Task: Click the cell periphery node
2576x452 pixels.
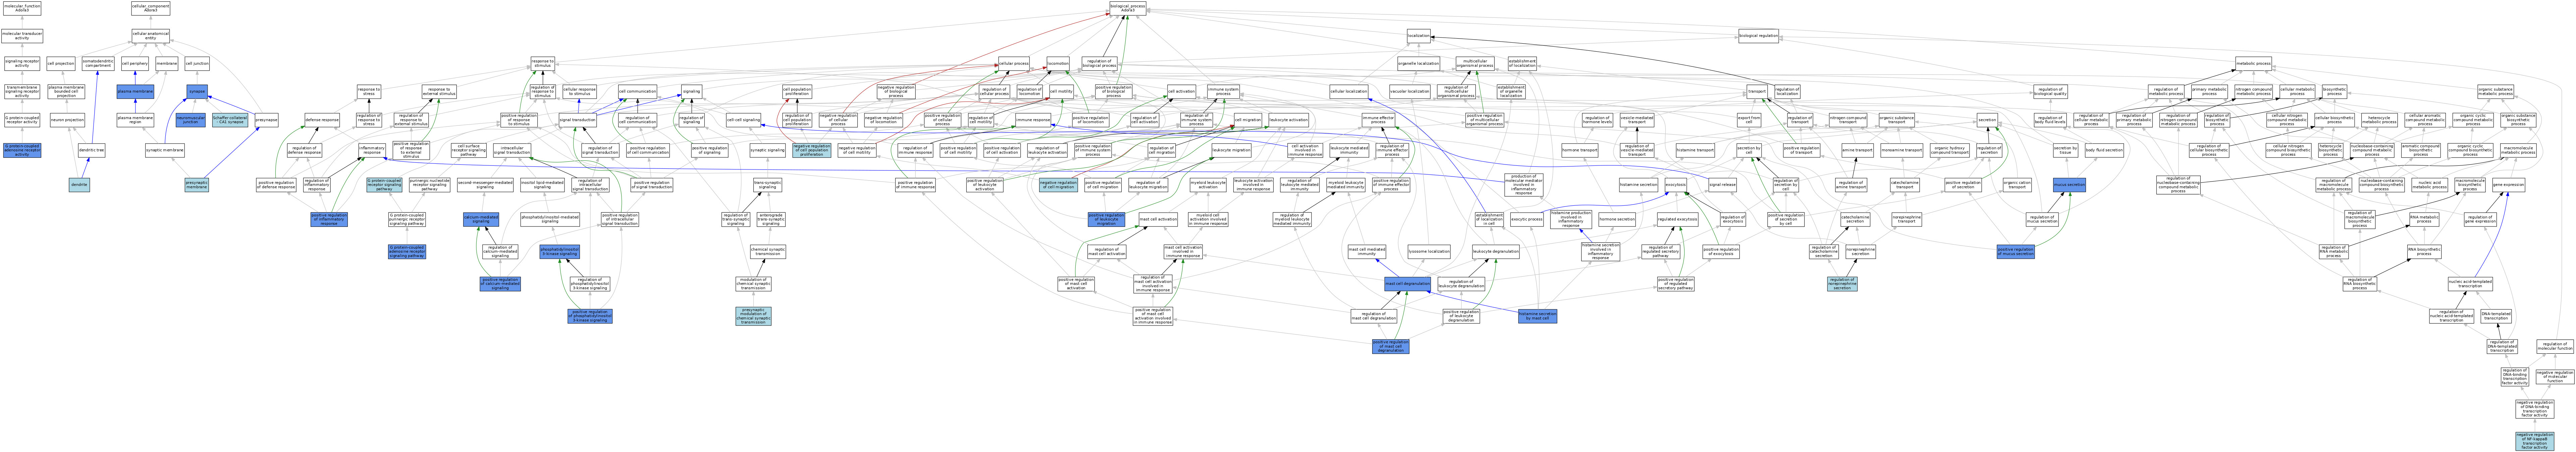Action: (135, 64)
